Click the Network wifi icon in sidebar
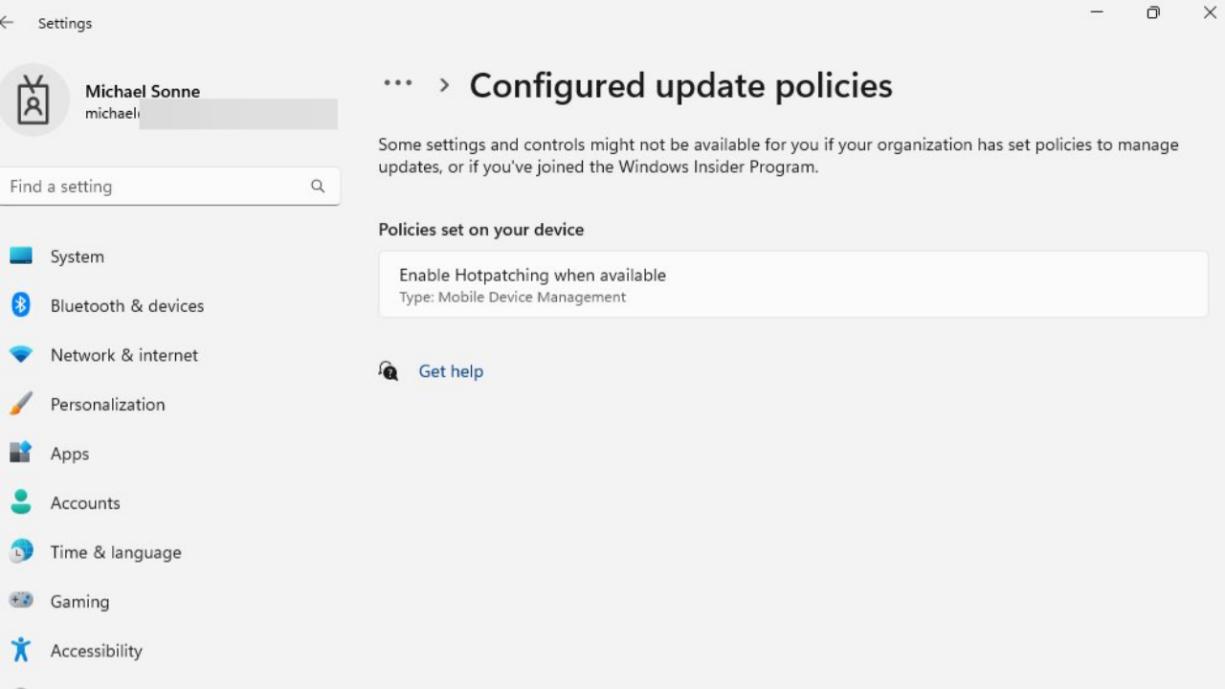This screenshot has height=689, width=1225. [x=21, y=355]
